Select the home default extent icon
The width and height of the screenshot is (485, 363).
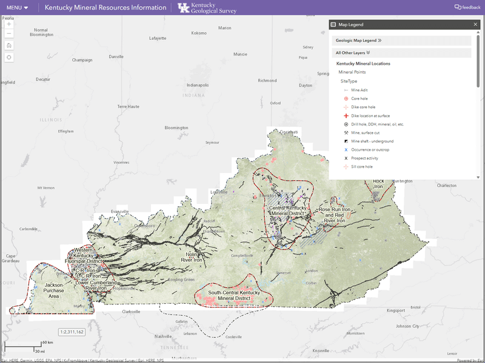(8, 45)
